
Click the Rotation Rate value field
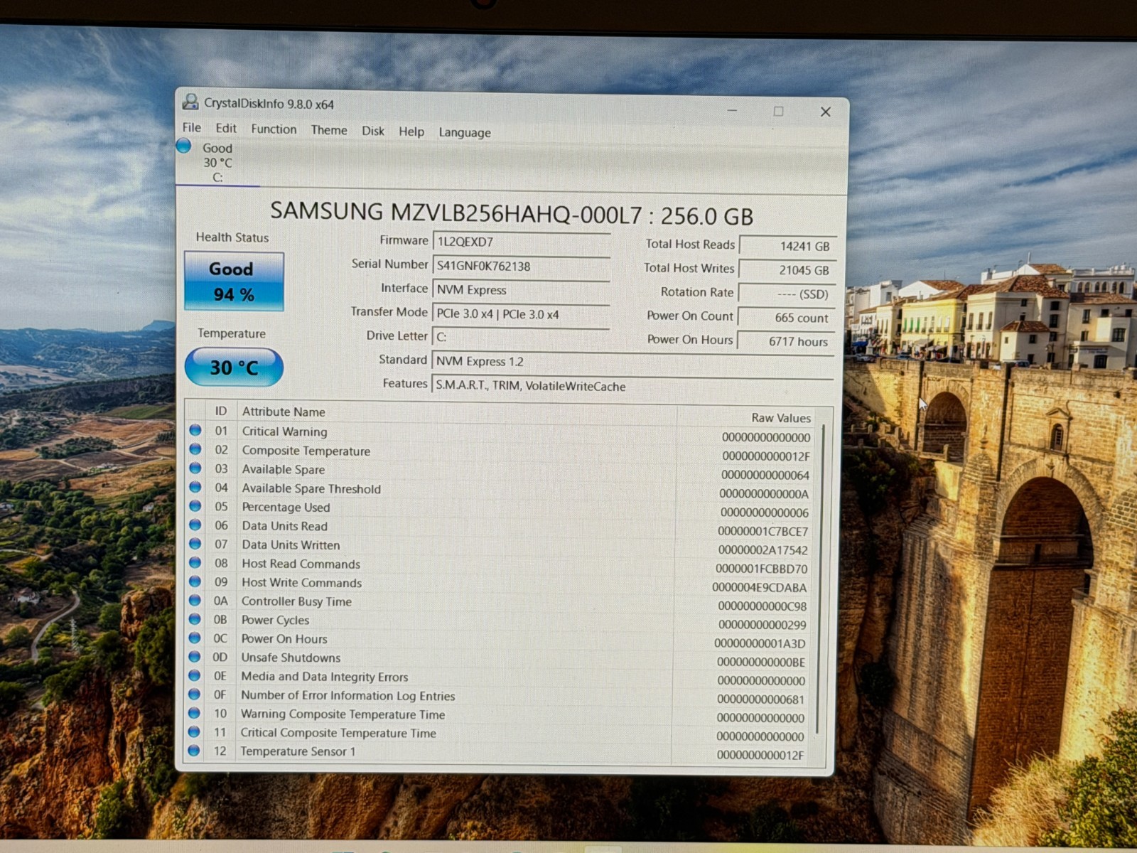pos(787,294)
